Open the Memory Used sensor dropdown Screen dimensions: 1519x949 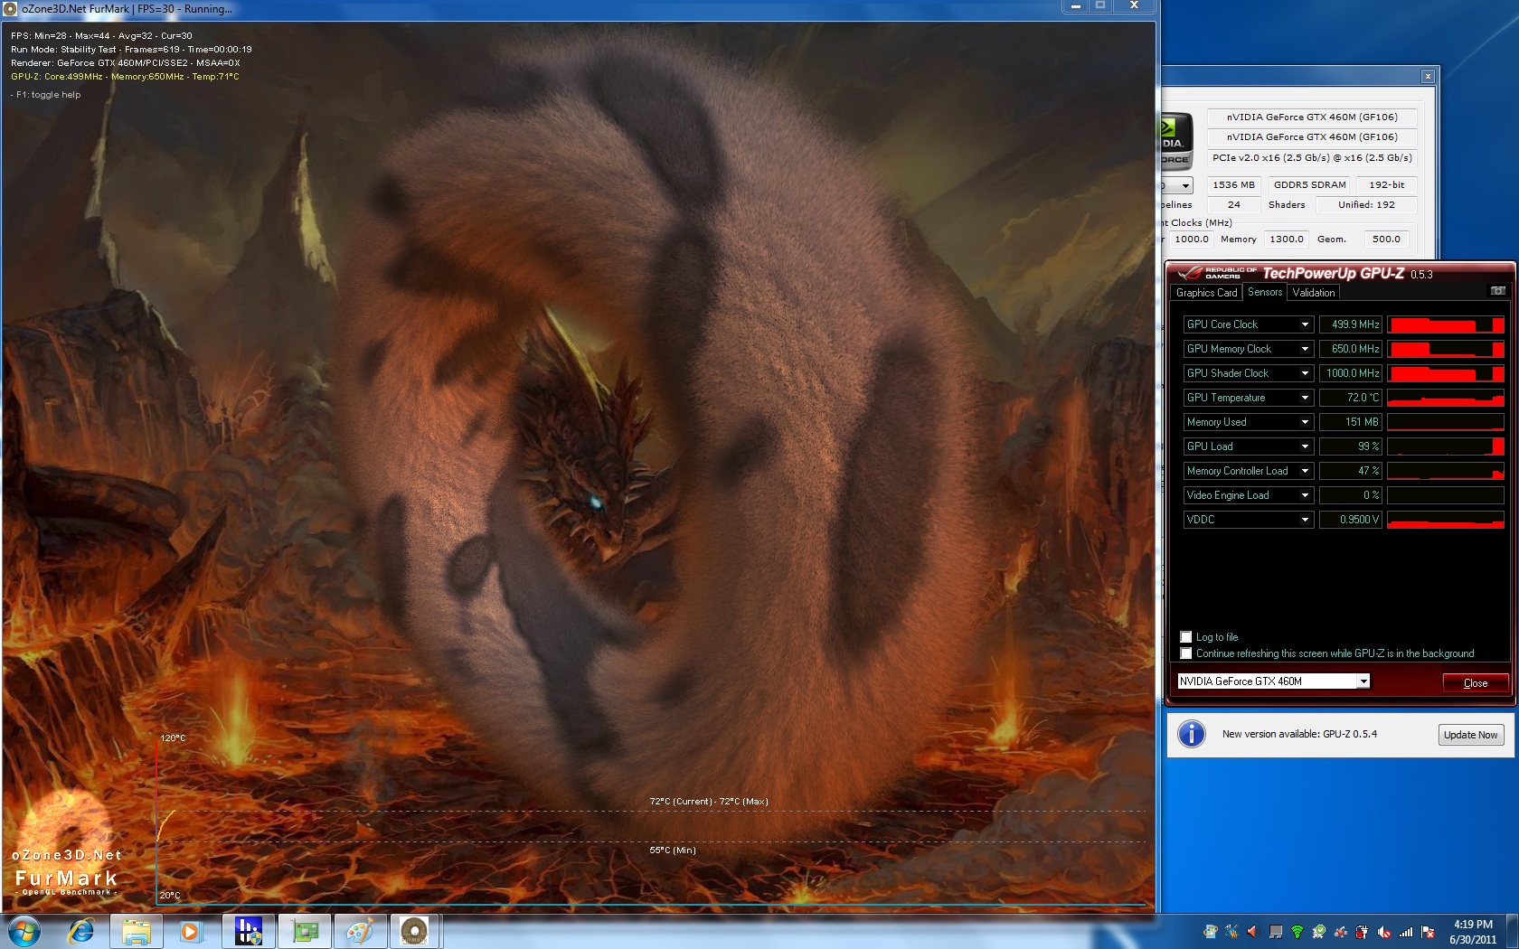1305,421
